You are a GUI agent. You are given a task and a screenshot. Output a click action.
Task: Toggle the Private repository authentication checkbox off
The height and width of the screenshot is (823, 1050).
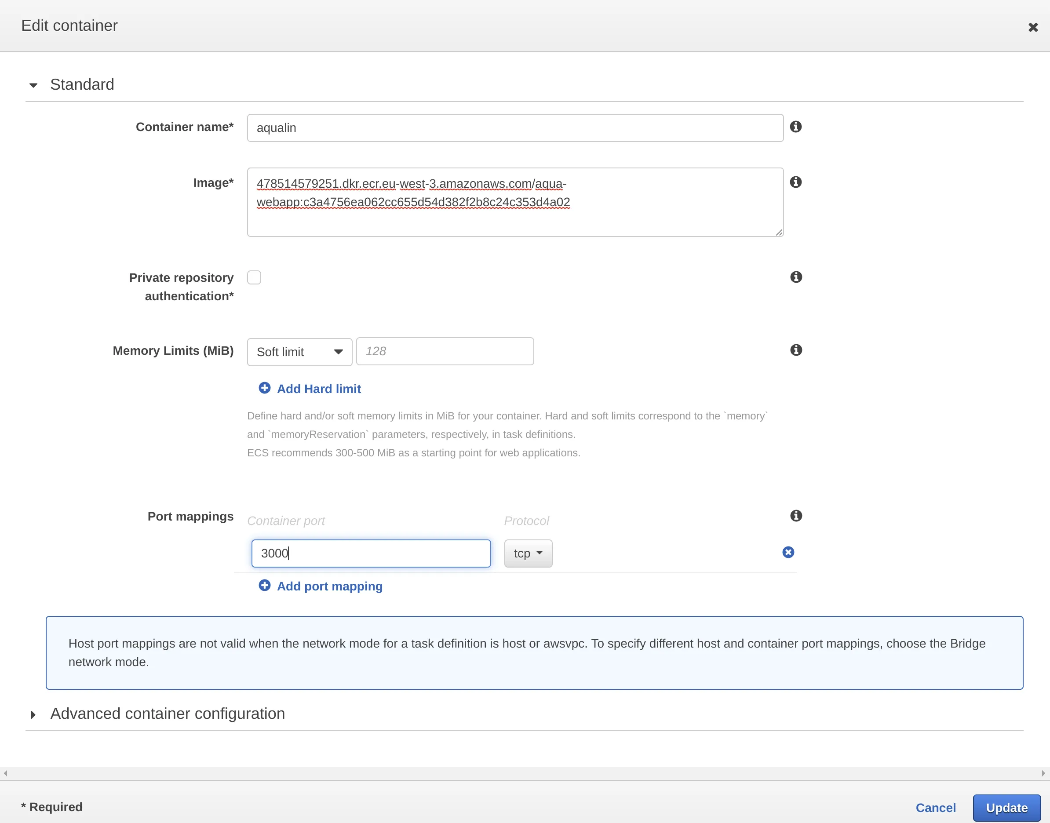point(255,277)
